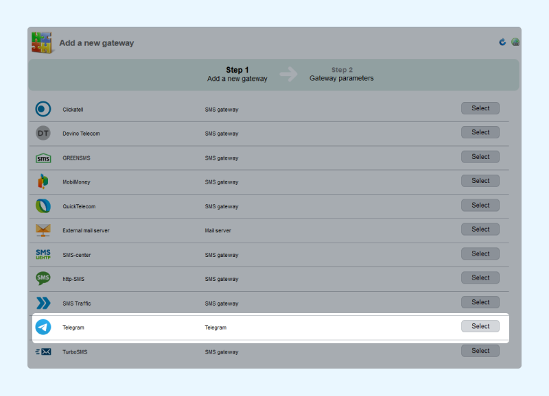Image resolution: width=549 pixels, height=396 pixels.
Task: Click the External mail server envelope icon
Action: pyautogui.click(x=43, y=230)
